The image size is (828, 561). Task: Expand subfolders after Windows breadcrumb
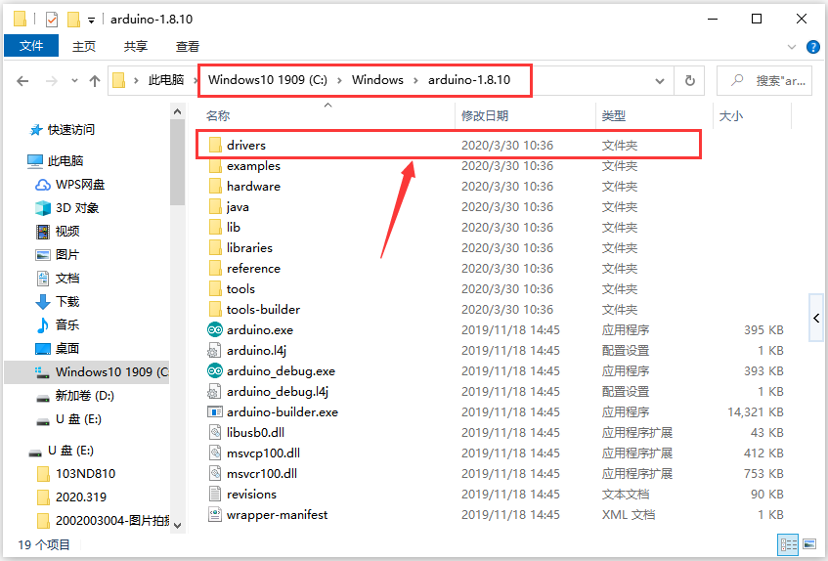point(416,81)
